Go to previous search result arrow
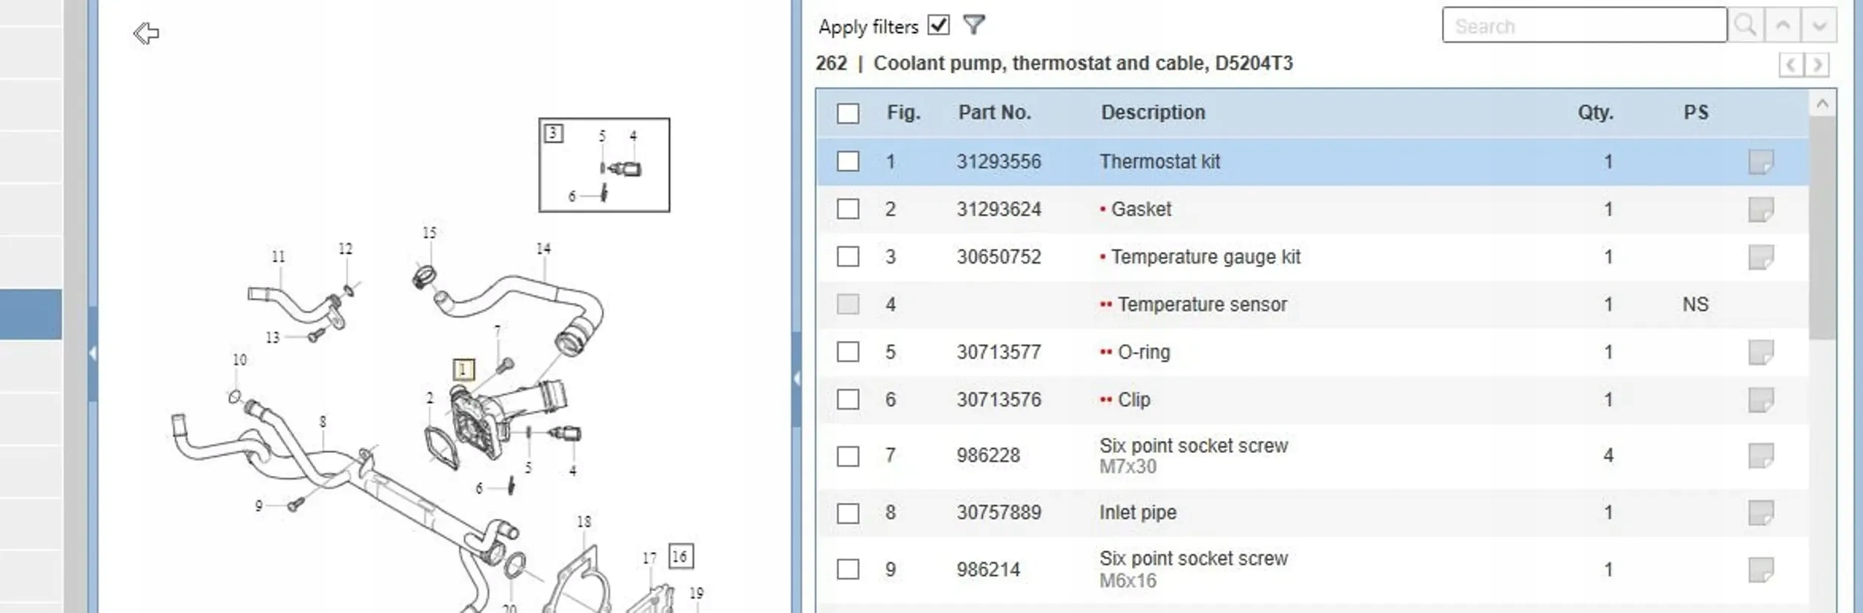1863x613 pixels. pyautogui.click(x=1783, y=26)
